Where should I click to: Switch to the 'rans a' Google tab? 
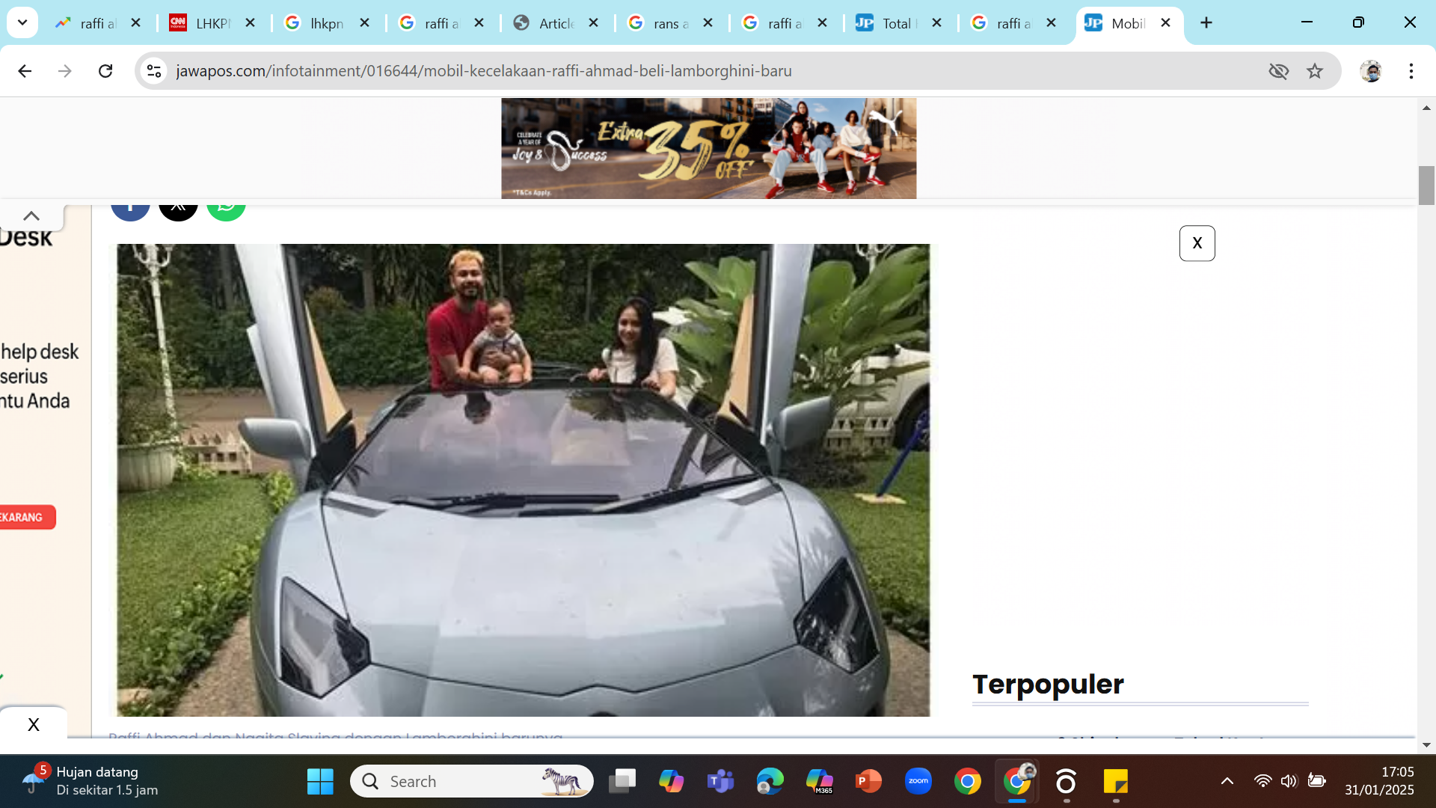pos(671,23)
